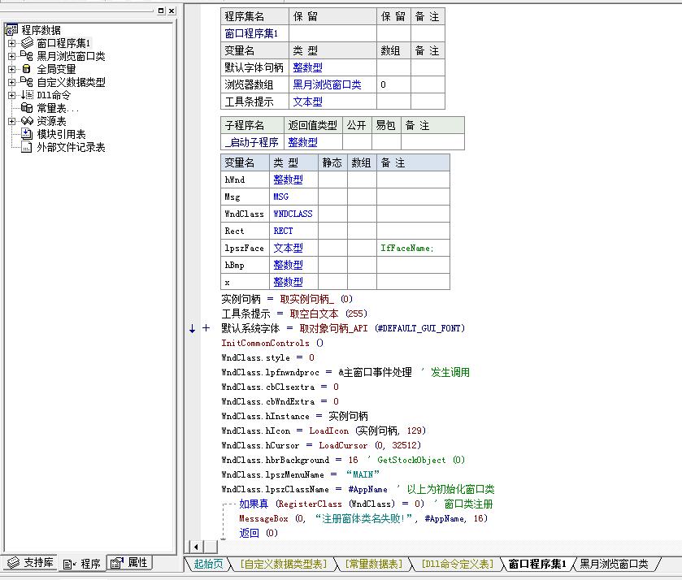The image size is (682, 580).
Task: Click the 黑月浏览窗口类 type cell
Action: [x=332, y=84]
